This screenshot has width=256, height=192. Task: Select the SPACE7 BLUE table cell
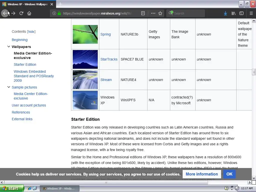tap(133, 59)
